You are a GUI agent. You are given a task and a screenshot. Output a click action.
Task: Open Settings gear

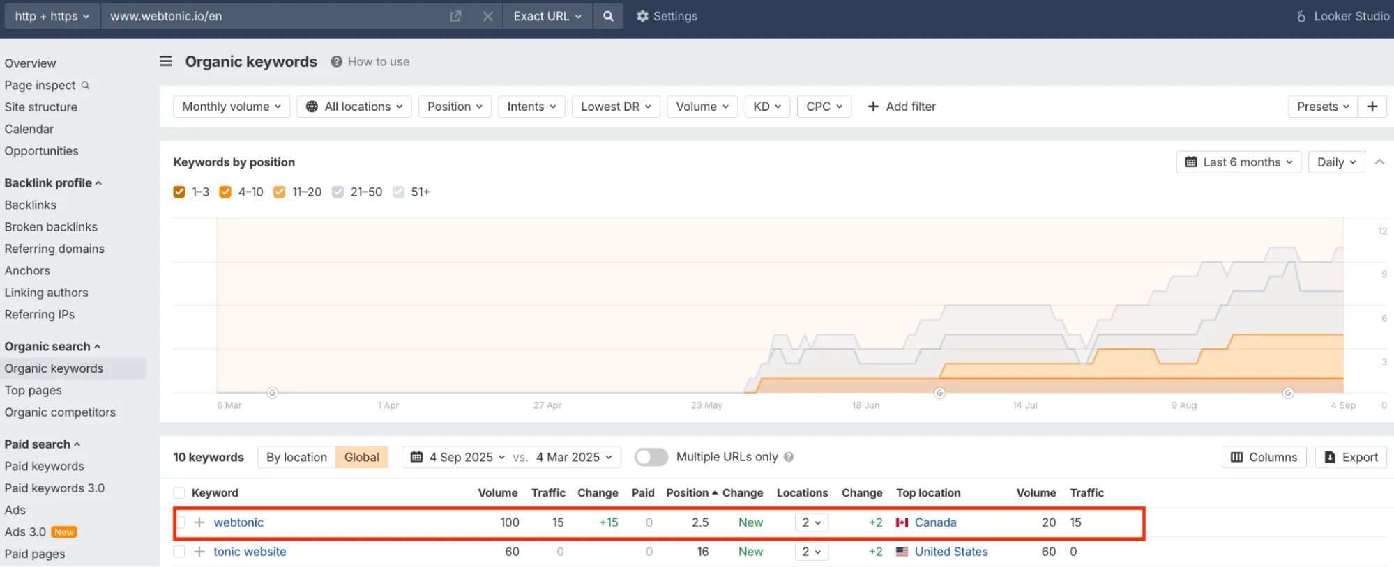667,16
